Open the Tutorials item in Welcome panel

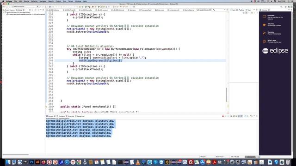pos(272,24)
